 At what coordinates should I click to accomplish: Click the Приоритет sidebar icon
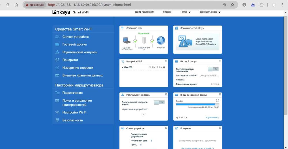point(57,60)
